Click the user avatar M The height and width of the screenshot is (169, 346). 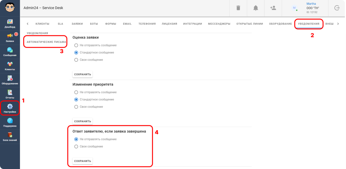coord(294,8)
